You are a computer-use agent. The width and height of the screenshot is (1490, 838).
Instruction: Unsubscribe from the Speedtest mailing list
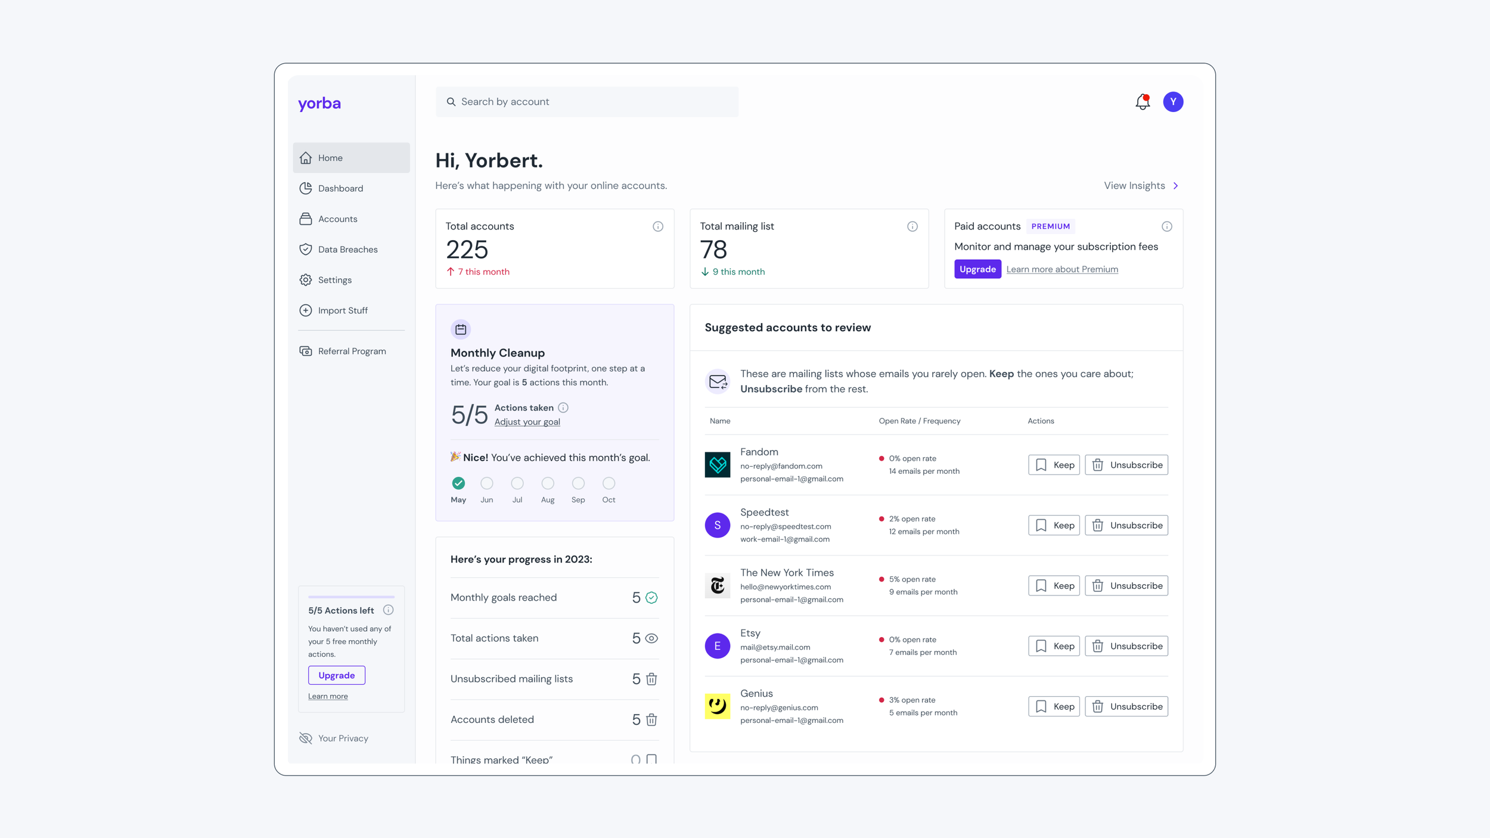point(1126,525)
